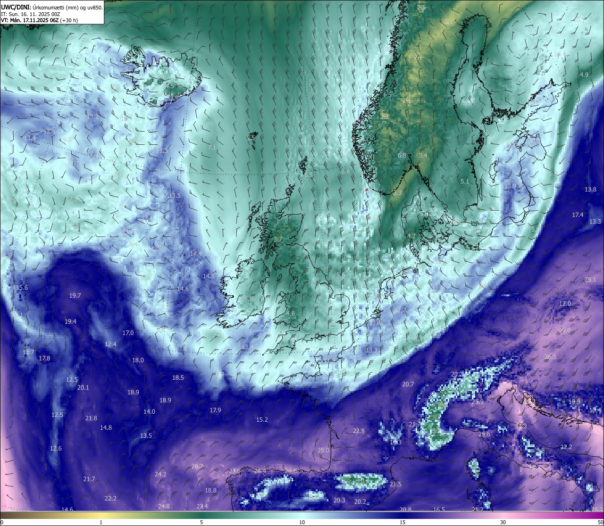Click the map value '12.4'
The image size is (604, 526).
(110, 344)
